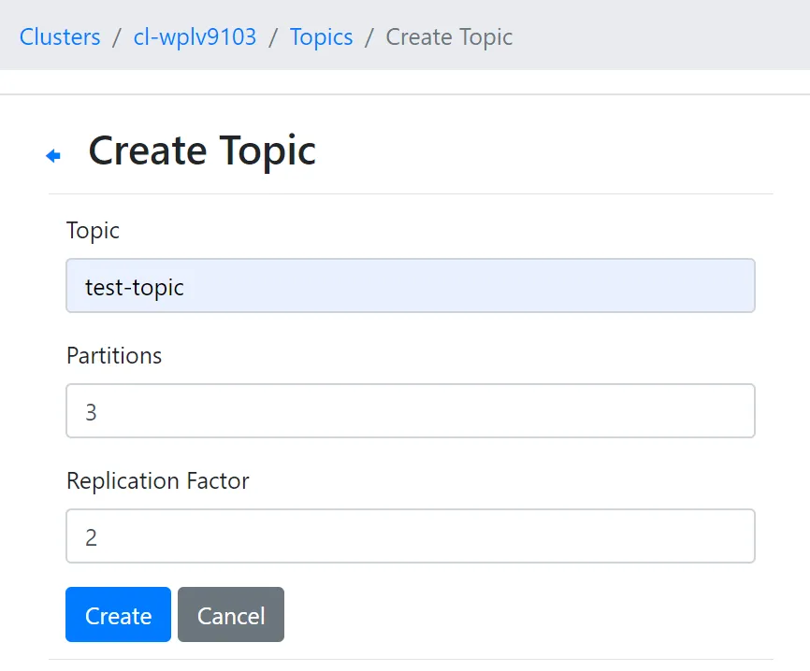Click the breadcrumb separator area in the navbar

[x=272, y=36]
